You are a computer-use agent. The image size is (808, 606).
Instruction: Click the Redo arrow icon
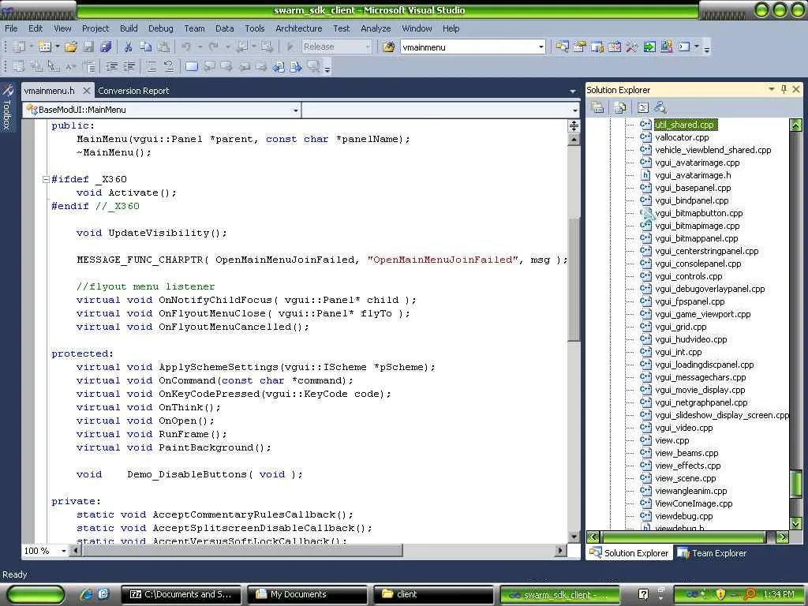click(x=213, y=47)
